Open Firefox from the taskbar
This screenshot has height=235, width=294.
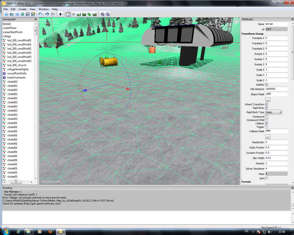coord(50,231)
